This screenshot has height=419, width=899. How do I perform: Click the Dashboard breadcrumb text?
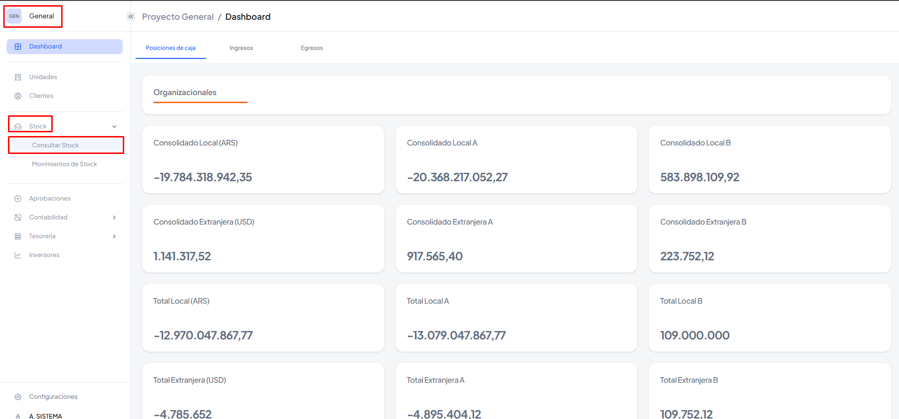(x=248, y=17)
